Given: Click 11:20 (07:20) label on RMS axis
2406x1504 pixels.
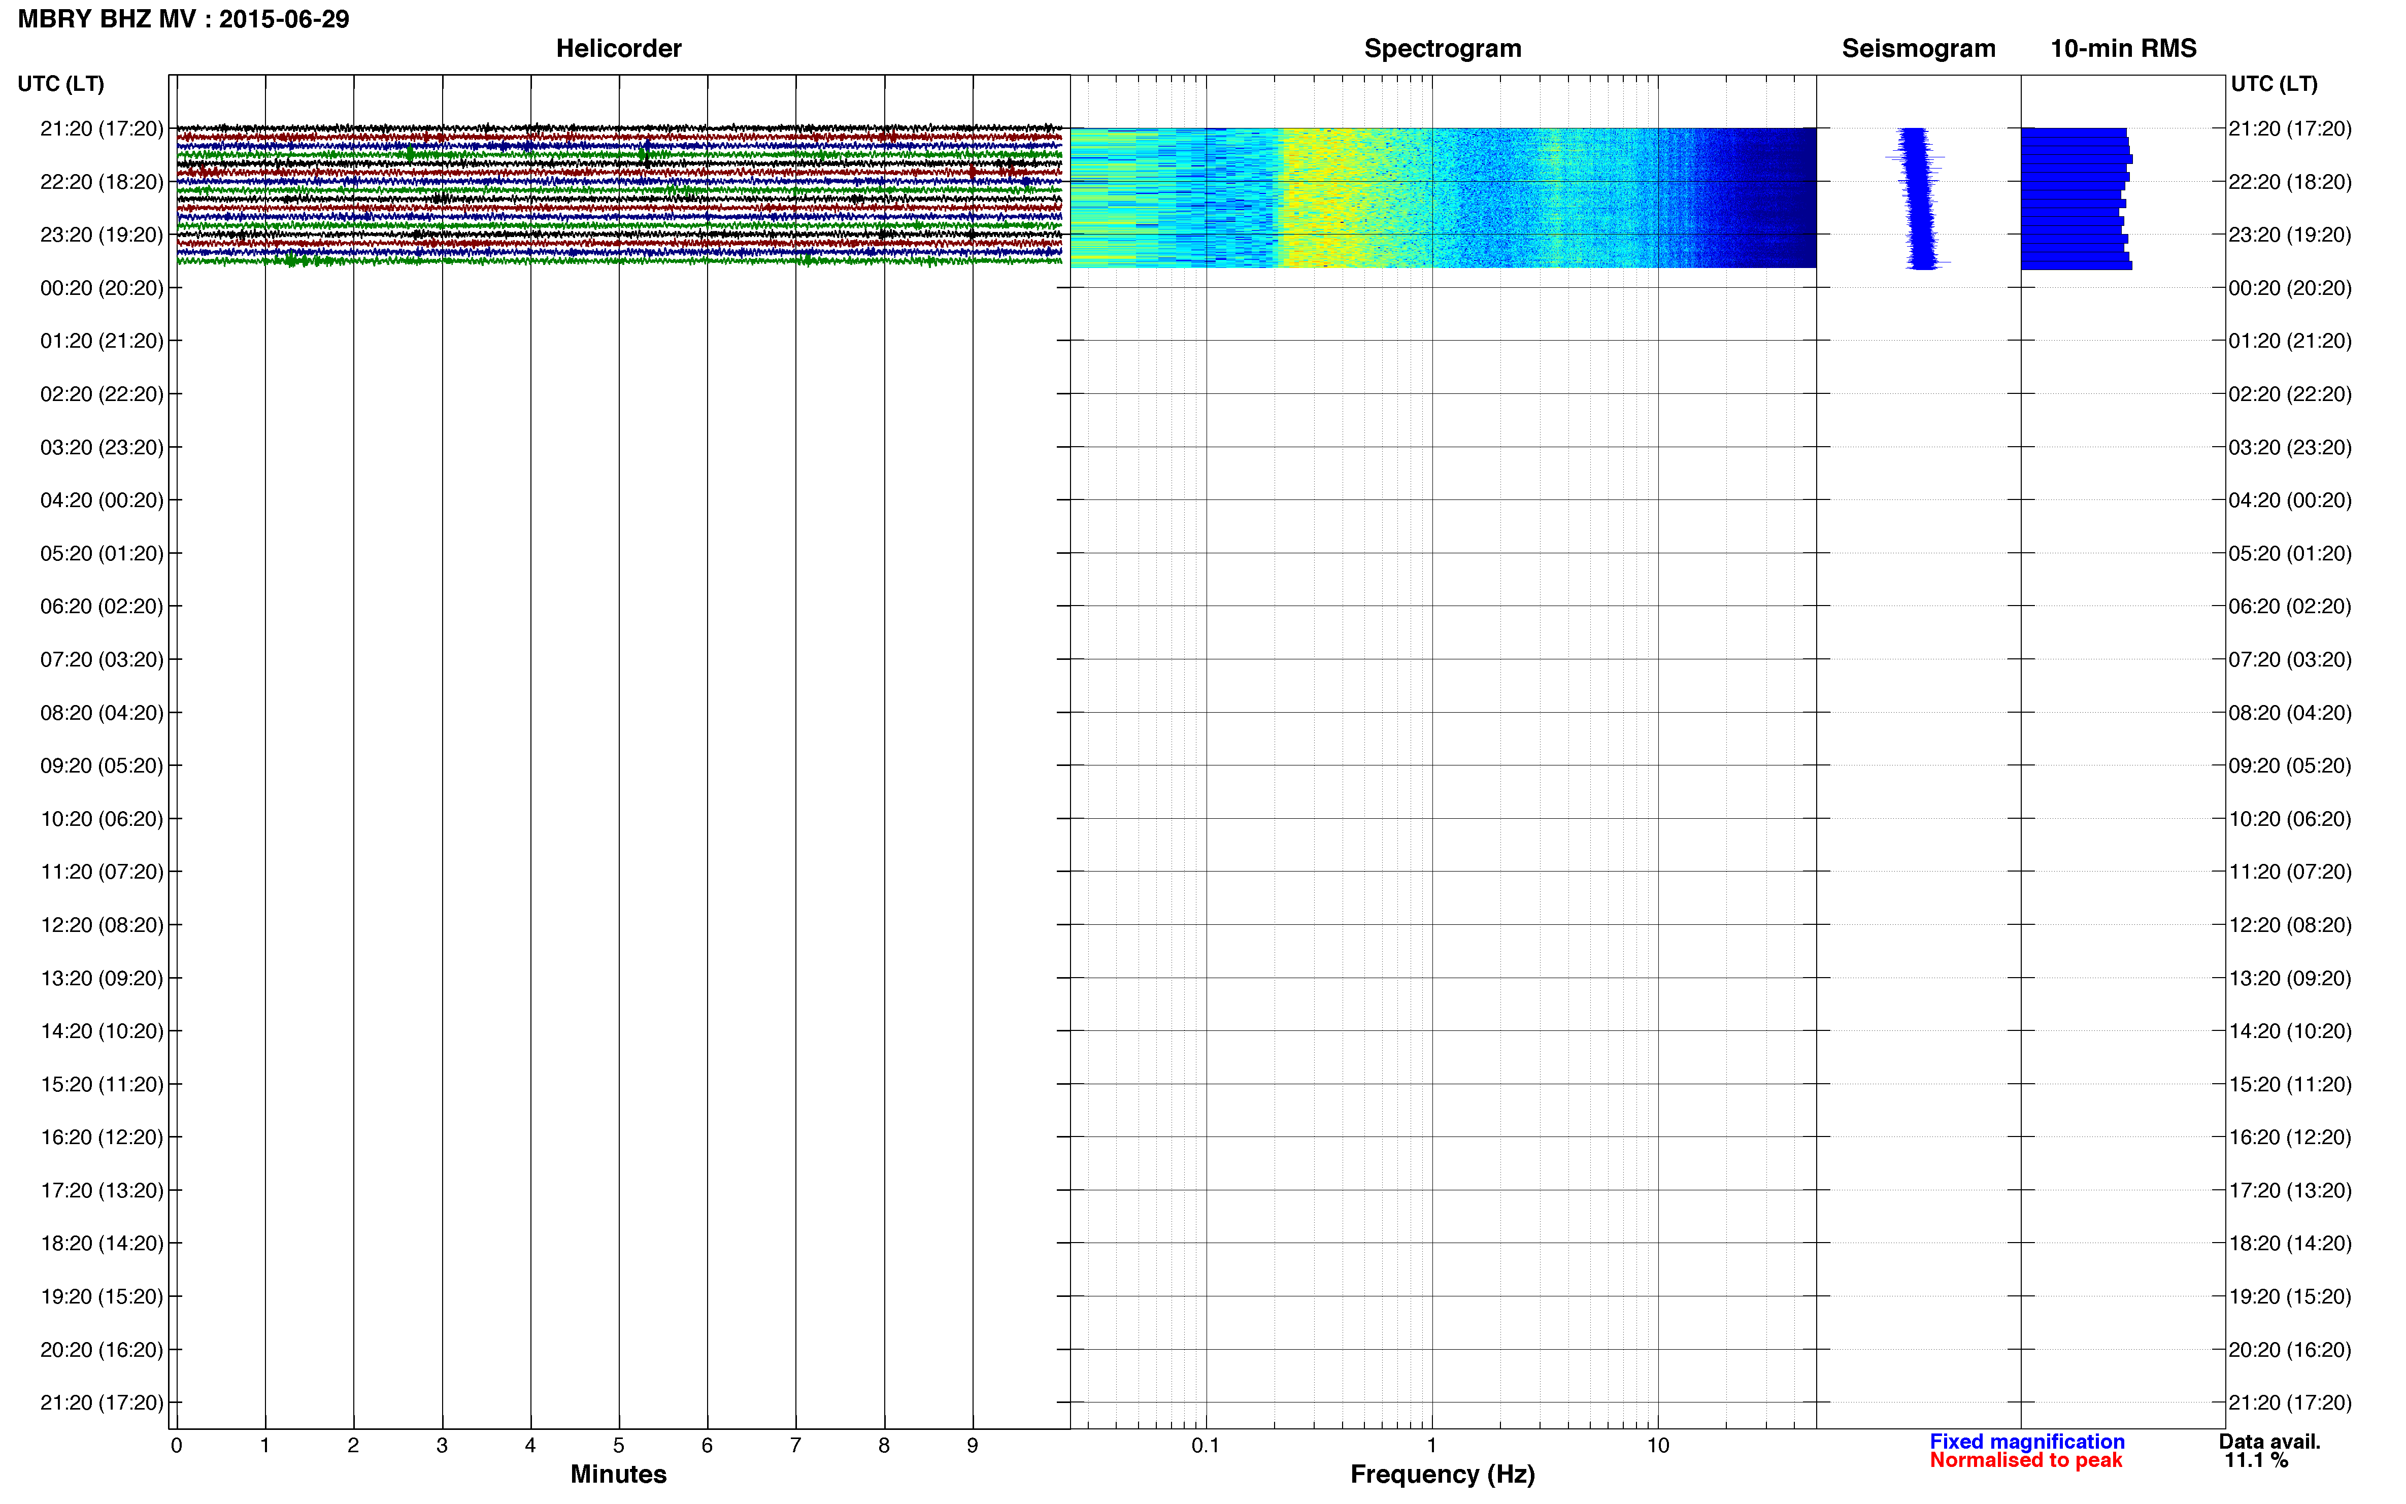Looking at the screenshot, I should click(x=2290, y=873).
